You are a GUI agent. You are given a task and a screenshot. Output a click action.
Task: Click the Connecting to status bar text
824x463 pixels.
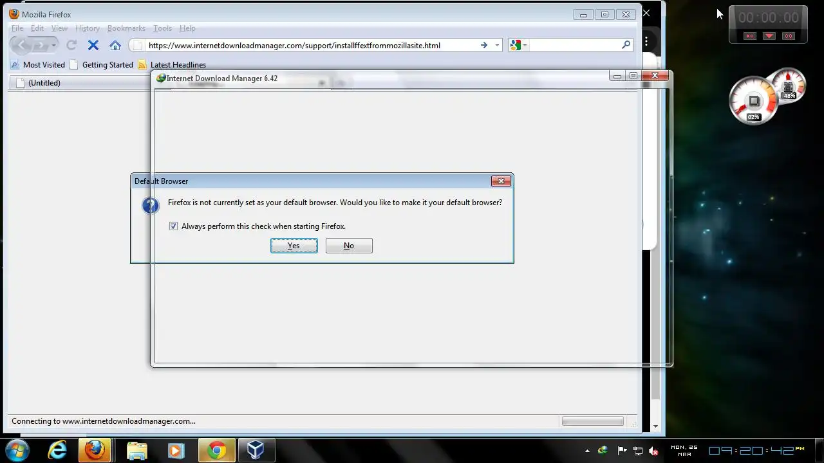click(104, 421)
